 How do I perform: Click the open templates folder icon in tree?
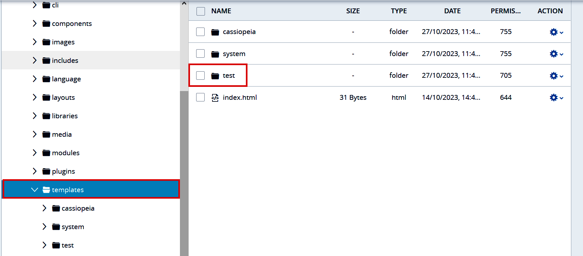point(46,190)
